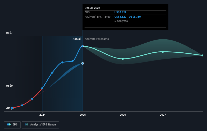
Task: Click the 2025 x-axis label
Action: point(83,115)
